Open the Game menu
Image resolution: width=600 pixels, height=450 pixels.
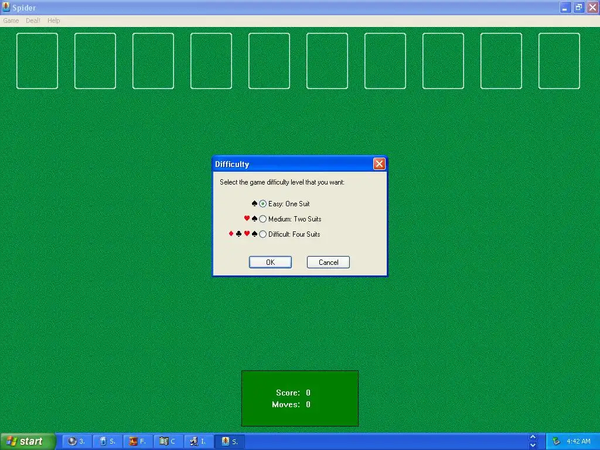(11, 21)
